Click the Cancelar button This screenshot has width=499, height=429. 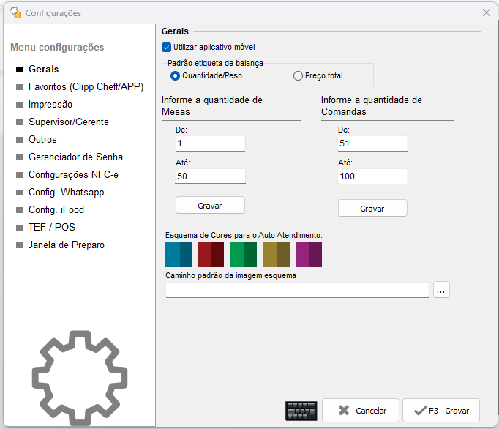[x=361, y=411]
